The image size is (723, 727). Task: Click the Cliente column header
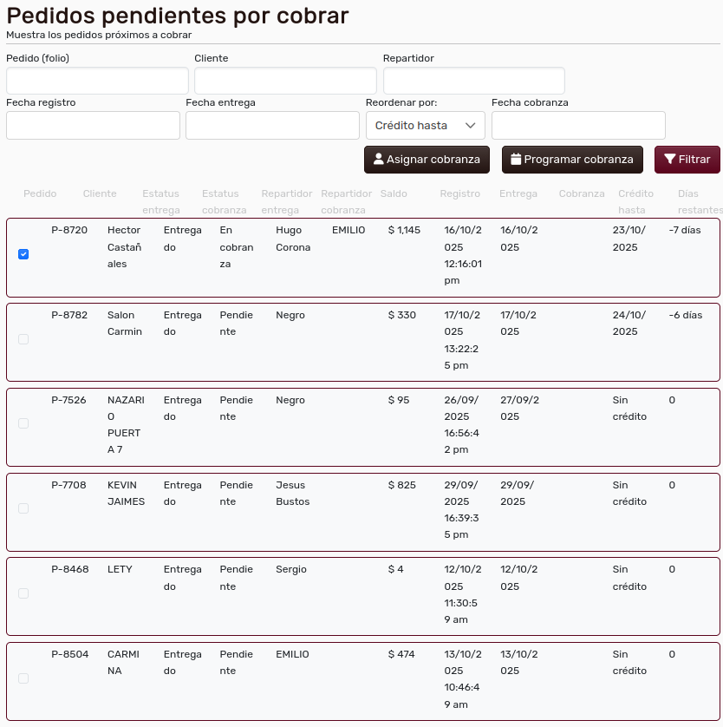point(99,193)
